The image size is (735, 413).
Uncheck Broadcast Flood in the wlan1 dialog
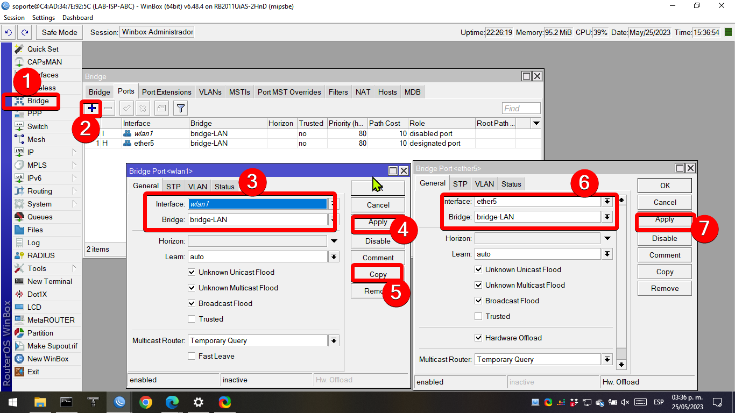point(192,303)
